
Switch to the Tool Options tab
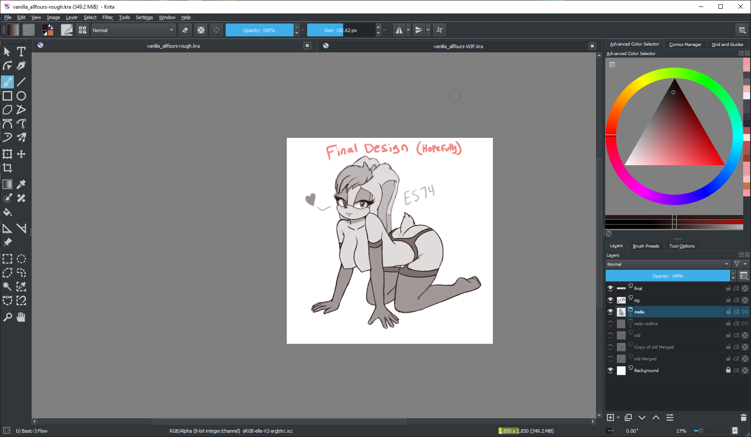[682, 246]
